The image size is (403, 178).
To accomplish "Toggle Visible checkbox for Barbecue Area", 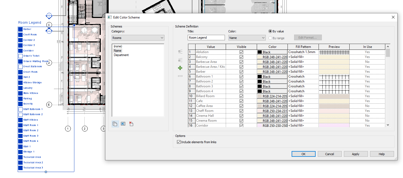I will (x=241, y=62).
